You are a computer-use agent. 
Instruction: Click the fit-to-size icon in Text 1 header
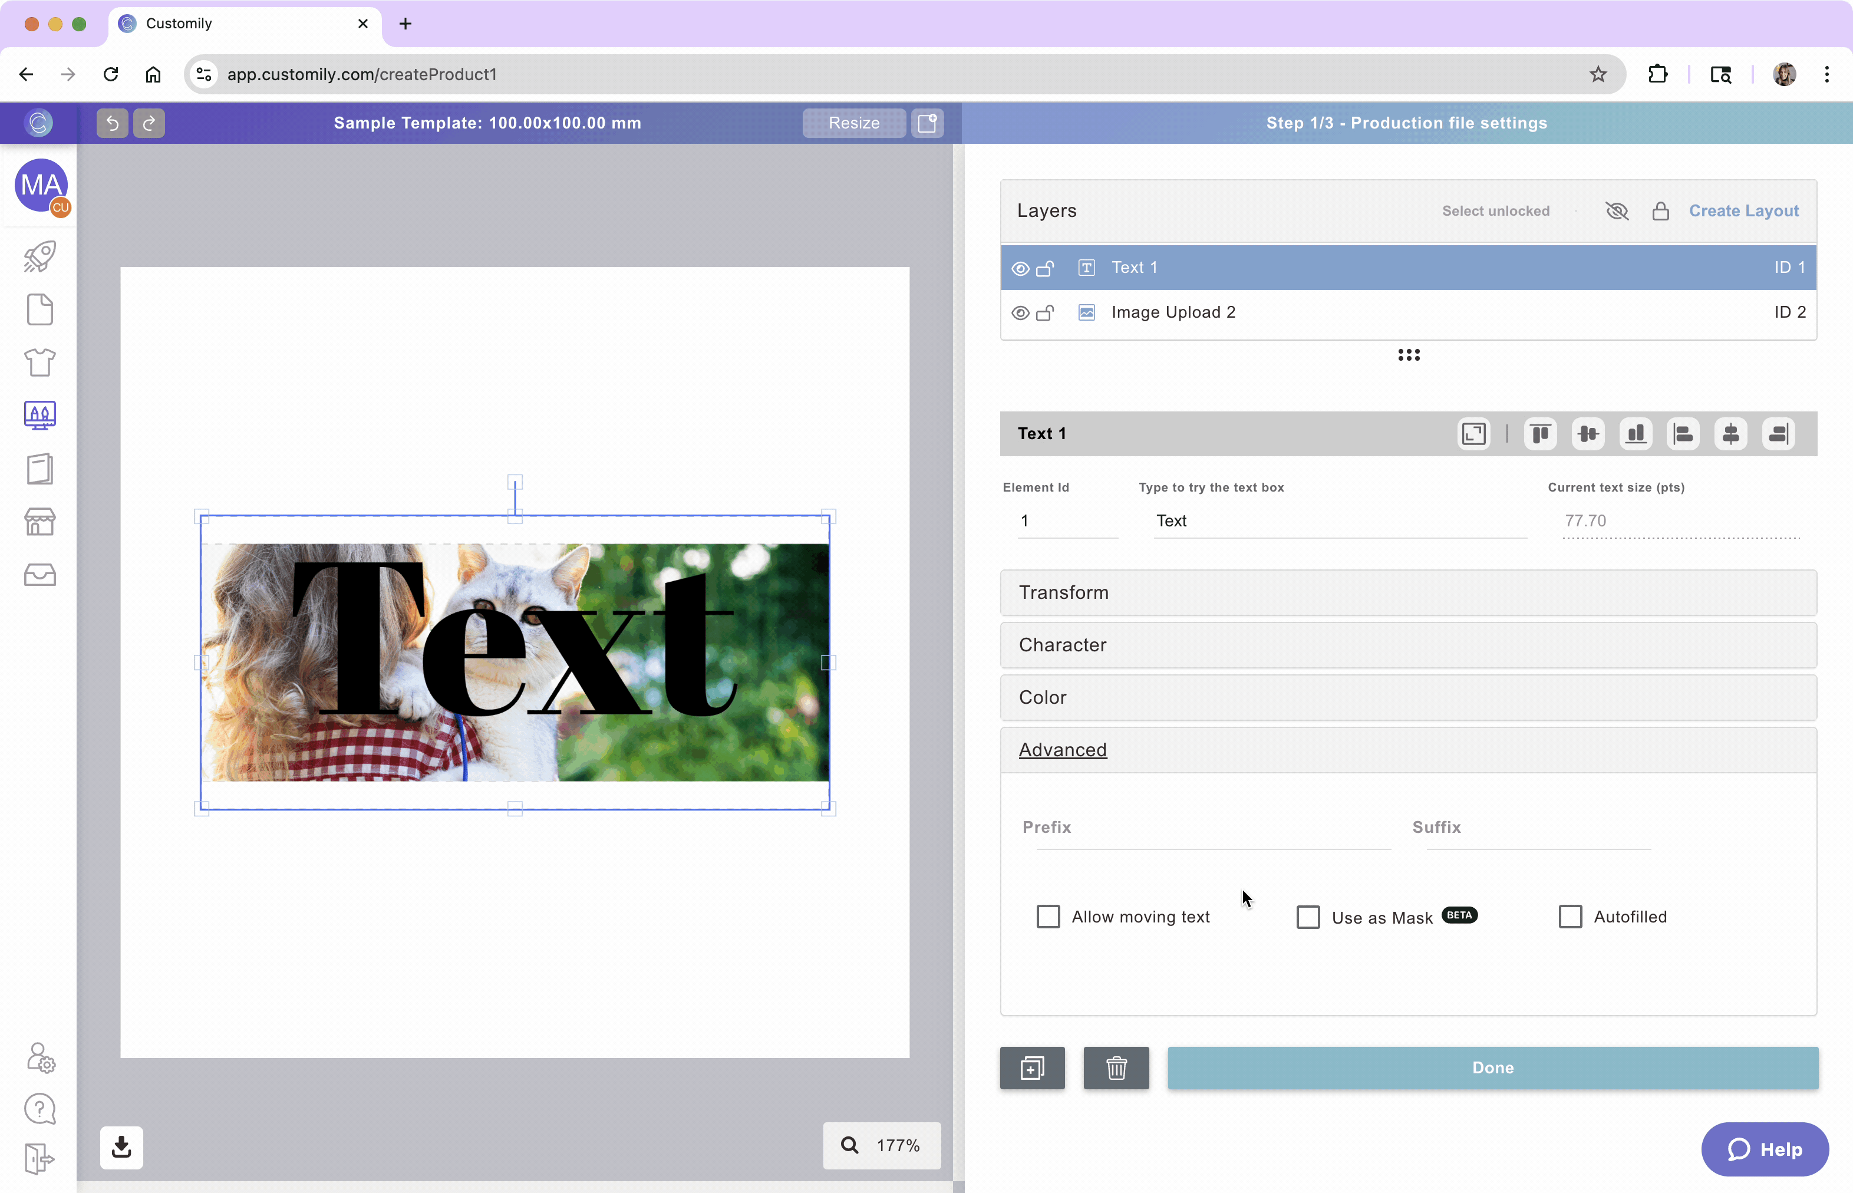1473,433
